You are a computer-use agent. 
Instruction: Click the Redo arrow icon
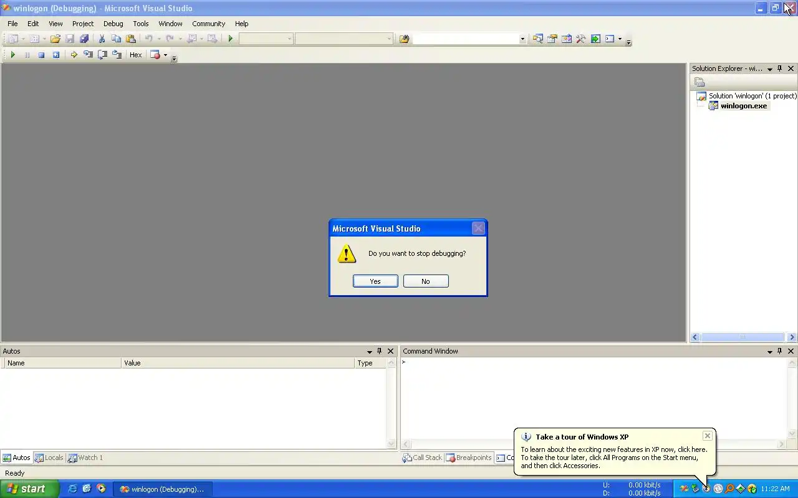(170, 39)
